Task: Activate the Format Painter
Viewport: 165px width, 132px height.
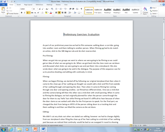Action: point(12,13)
